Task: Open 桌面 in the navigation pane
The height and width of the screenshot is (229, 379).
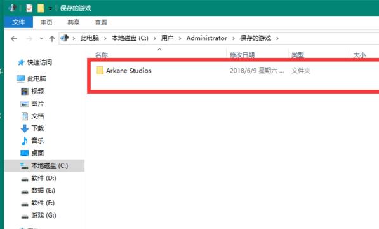Action: (37, 153)
